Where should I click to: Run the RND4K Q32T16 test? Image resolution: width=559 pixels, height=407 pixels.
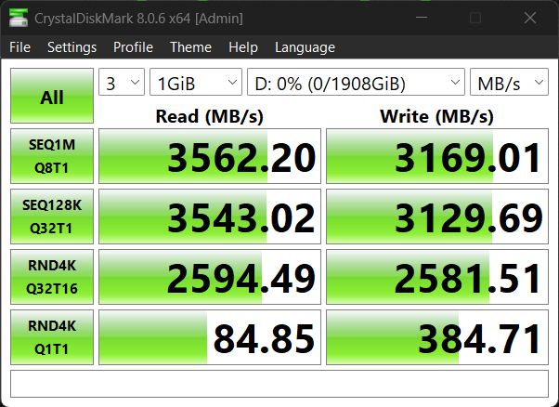pos(52,277)
